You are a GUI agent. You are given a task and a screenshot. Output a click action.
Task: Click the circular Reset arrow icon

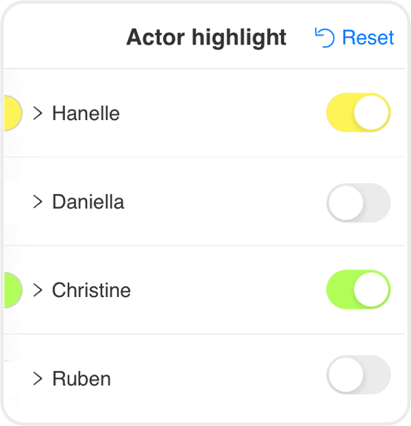(325, 38)
